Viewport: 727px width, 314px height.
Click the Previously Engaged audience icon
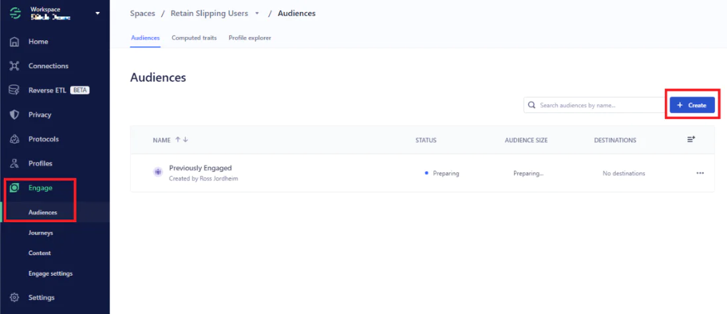(x=158, y=172)
